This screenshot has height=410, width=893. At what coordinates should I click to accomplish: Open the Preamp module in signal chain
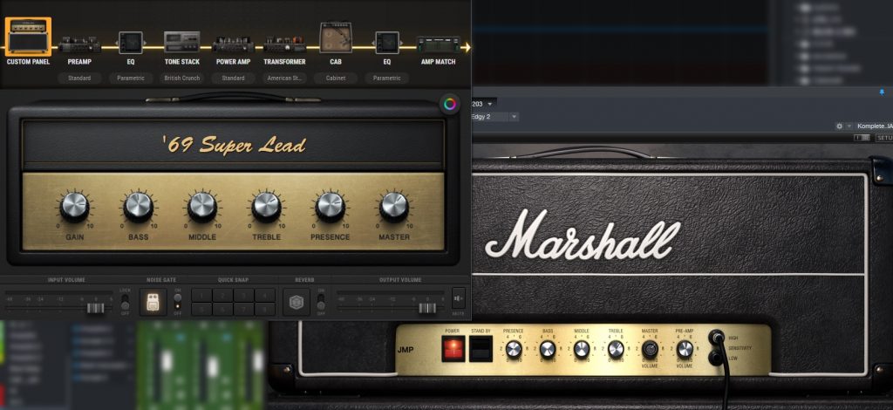[79, 43]
